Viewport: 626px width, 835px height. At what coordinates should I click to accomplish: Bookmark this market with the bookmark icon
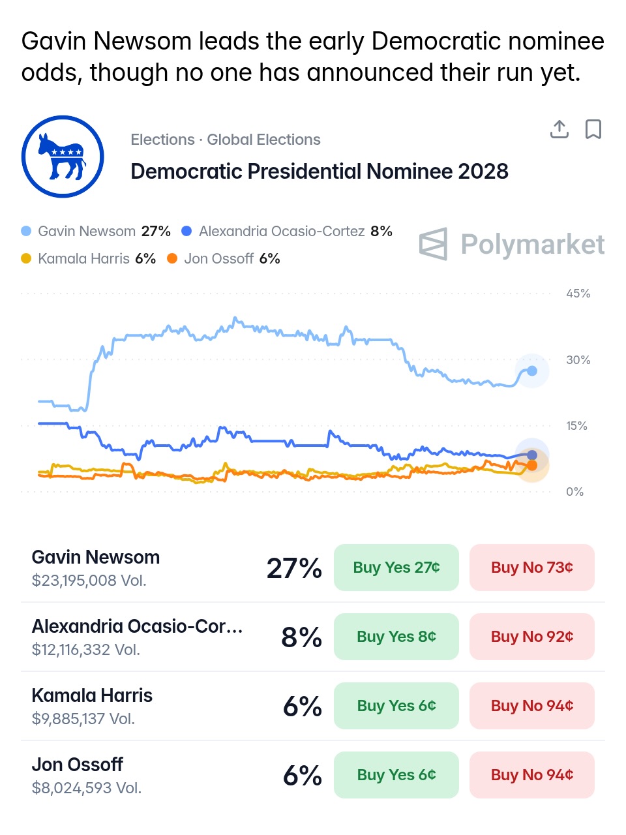[x=593, y=130]
